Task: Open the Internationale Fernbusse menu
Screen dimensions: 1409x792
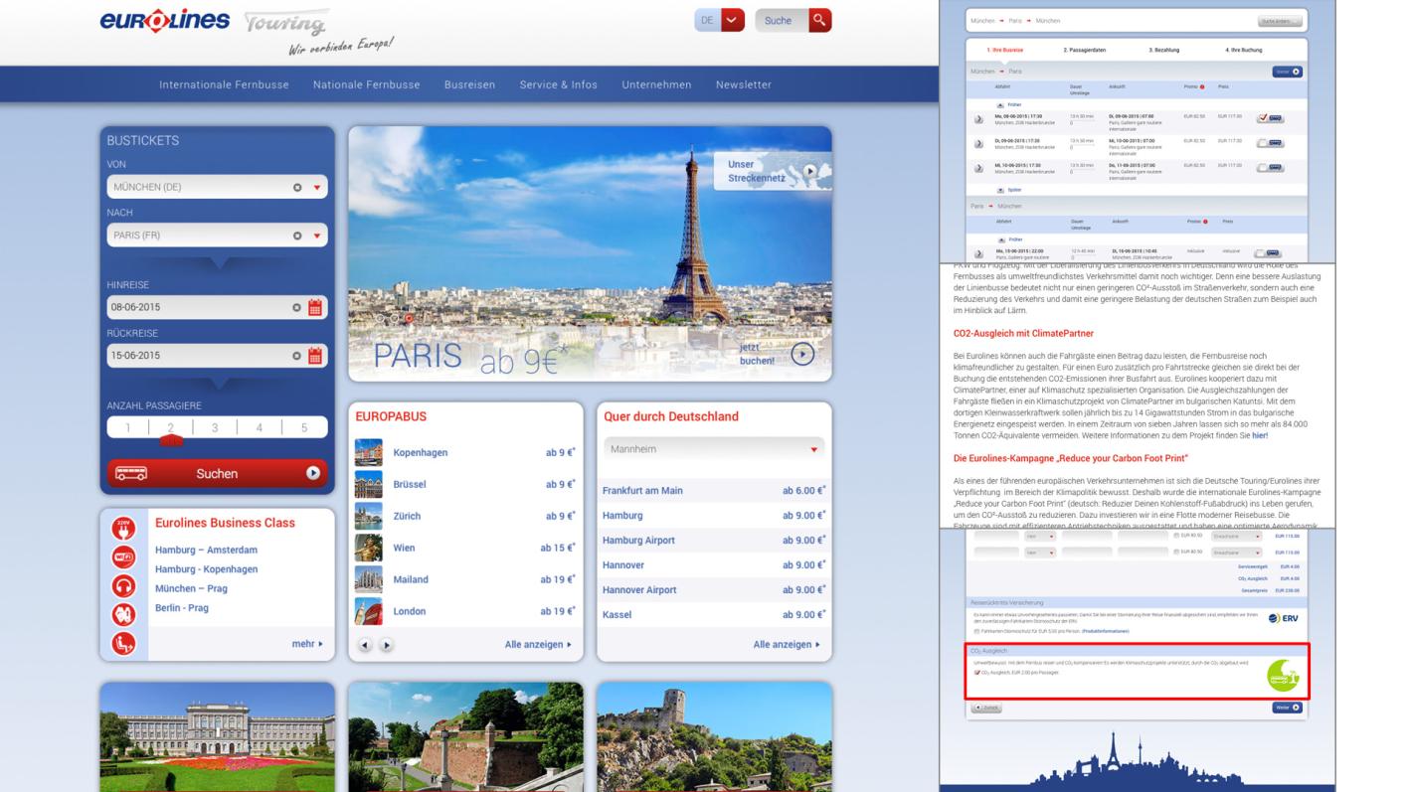Action: point(224,84)
